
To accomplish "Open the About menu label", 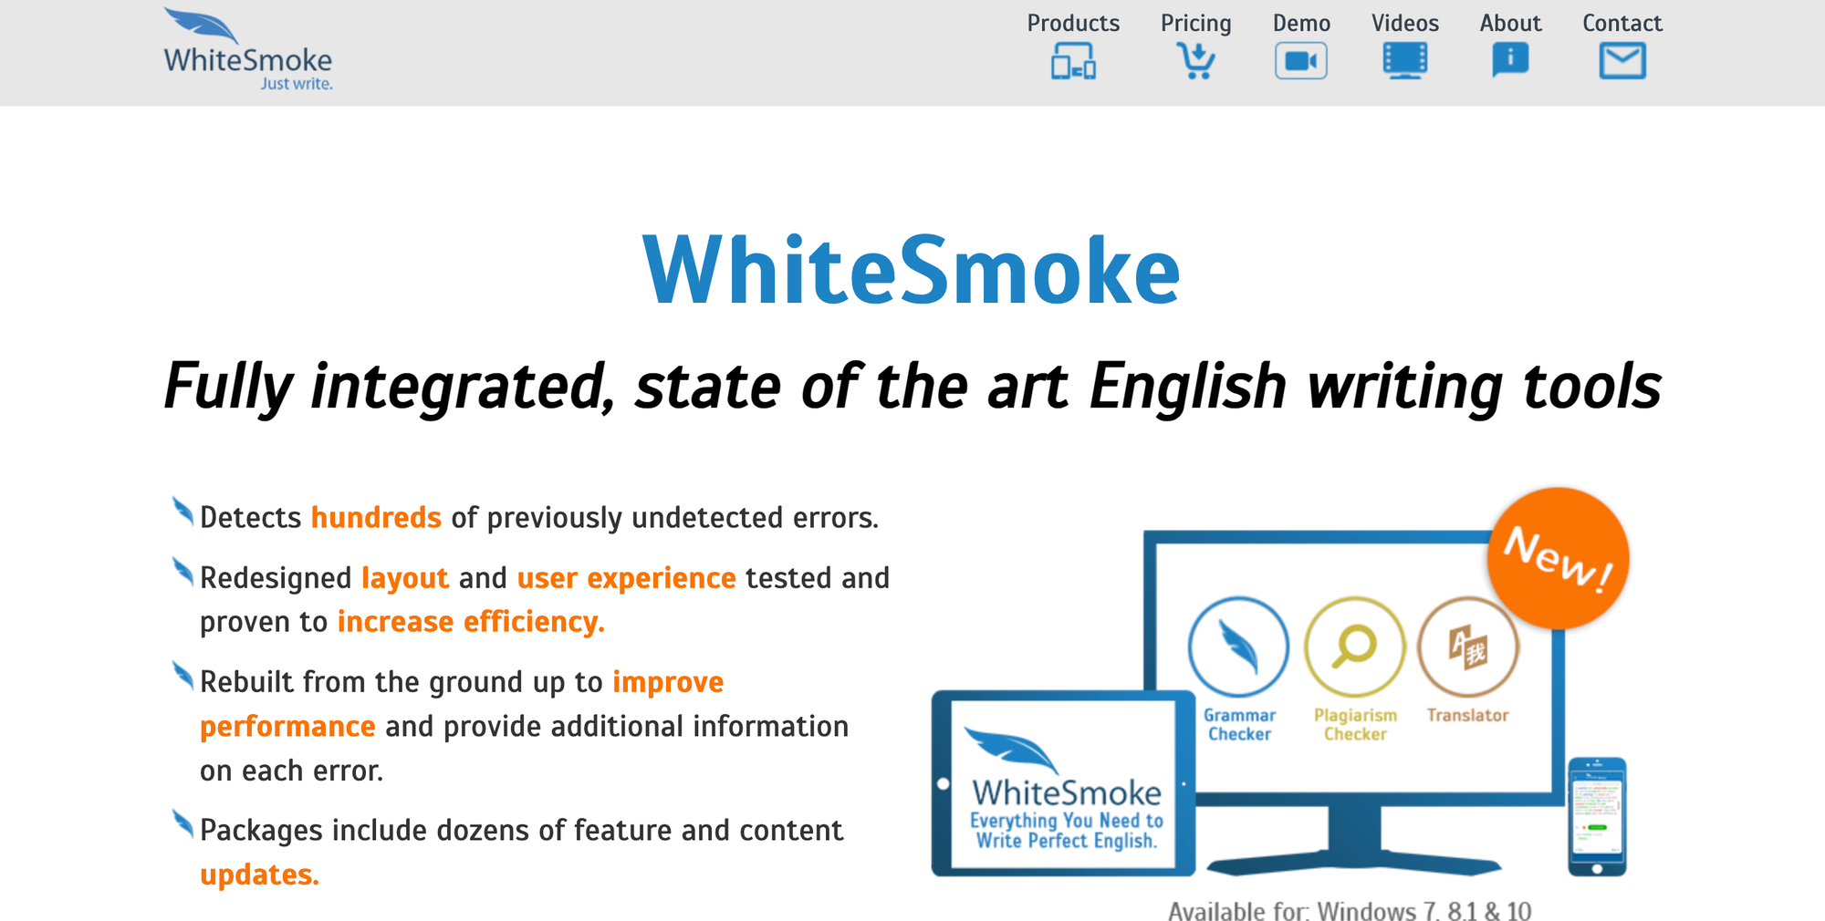I will [x=1510, y=23].
